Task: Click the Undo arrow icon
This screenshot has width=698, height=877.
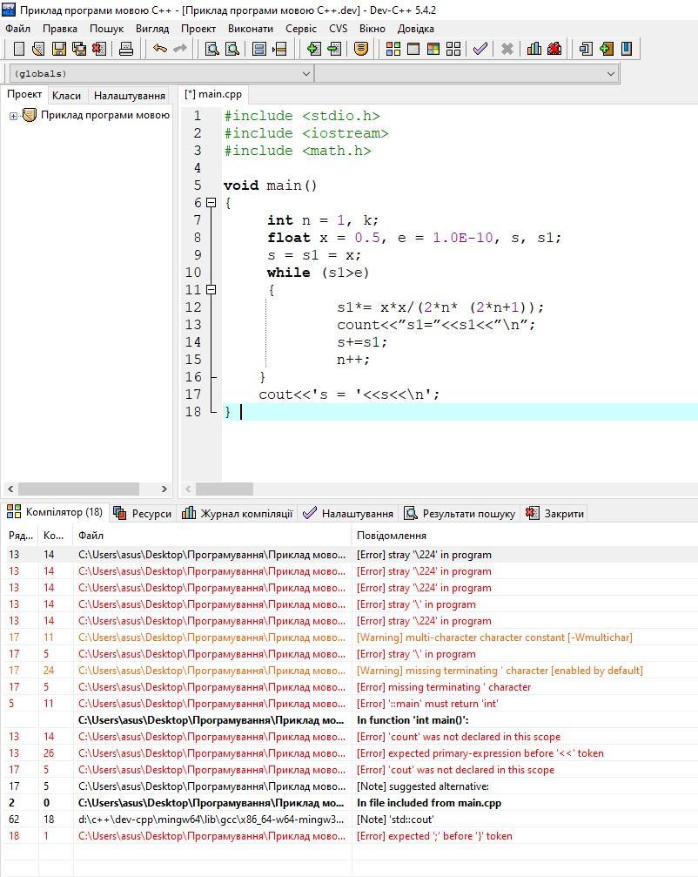Action: point(160,50)
